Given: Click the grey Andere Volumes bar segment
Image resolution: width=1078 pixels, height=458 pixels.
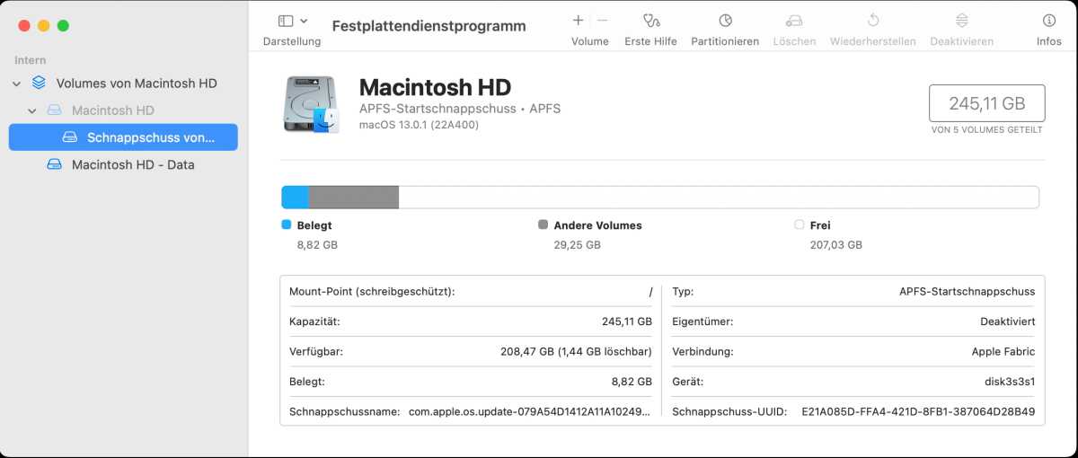Looking at the screenshot, I should point(354,198).
